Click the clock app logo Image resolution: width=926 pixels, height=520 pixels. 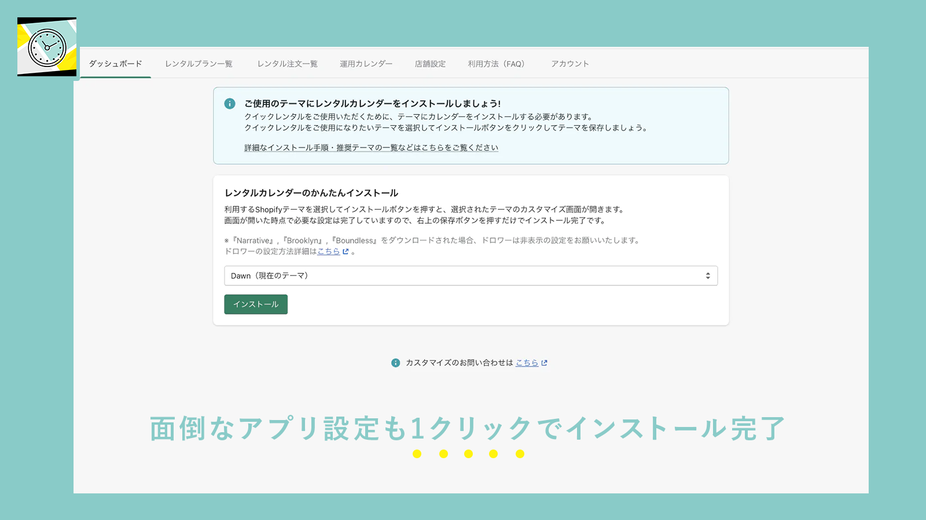click(47, 47)
